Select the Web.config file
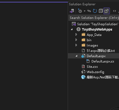 pyautogui.click(x=95, y=72)
